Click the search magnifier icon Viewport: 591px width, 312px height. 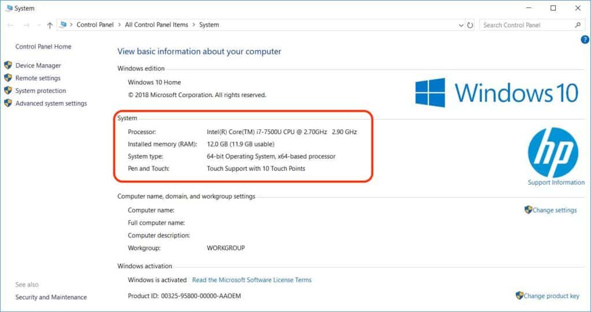tap(577, 25)
